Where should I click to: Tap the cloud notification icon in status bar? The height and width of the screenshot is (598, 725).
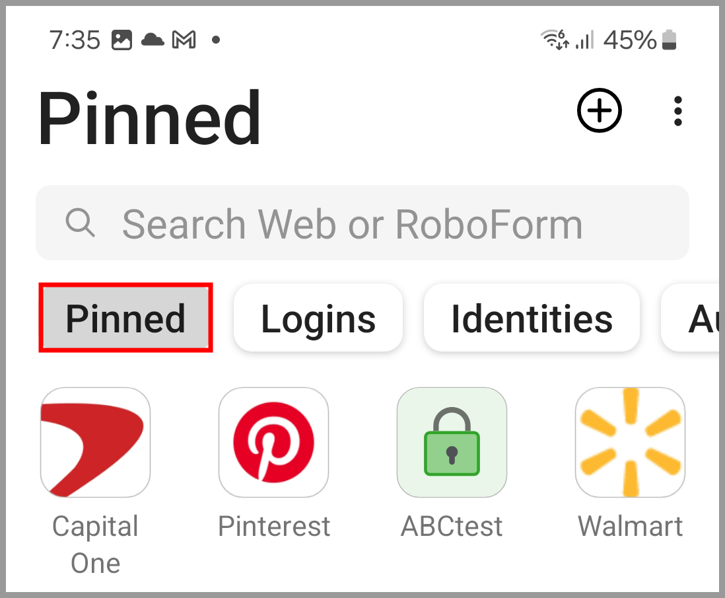pyautogui.click(x=153, y=40)
